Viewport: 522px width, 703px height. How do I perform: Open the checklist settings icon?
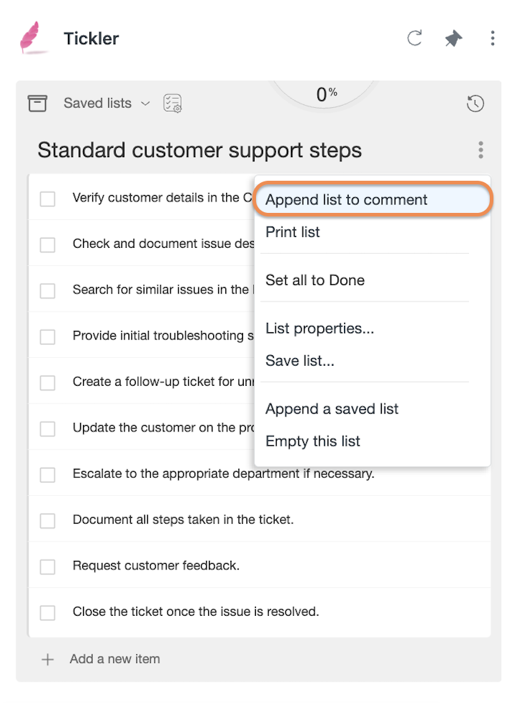[x=172, y=103]
